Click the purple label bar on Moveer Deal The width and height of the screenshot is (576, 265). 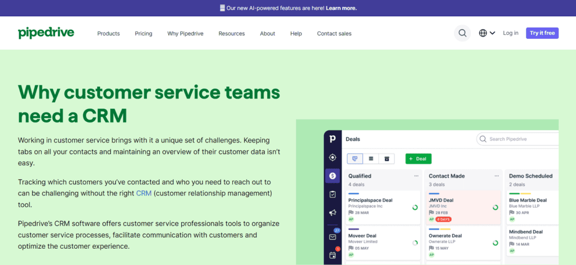pyautogui.click(x=353, y=229)
